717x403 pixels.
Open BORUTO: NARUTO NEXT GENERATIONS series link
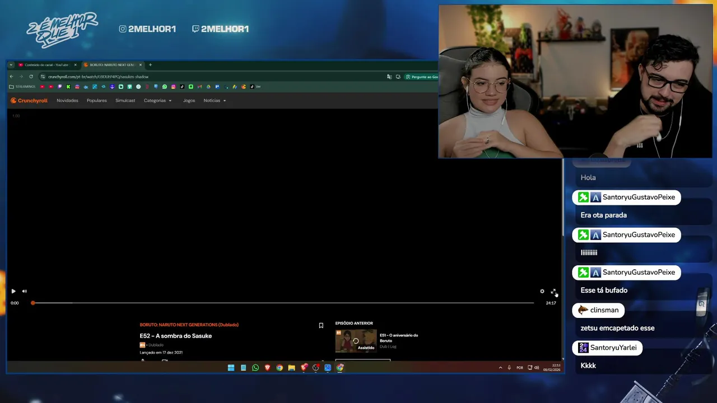tap(189, 325)
